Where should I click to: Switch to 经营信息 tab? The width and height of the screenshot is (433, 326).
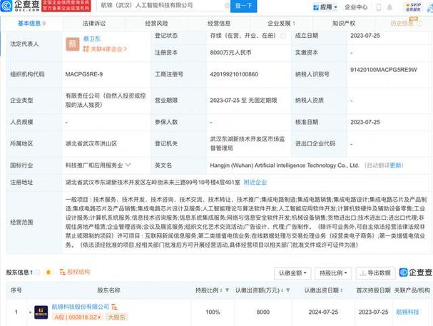[x=219, y=24]
